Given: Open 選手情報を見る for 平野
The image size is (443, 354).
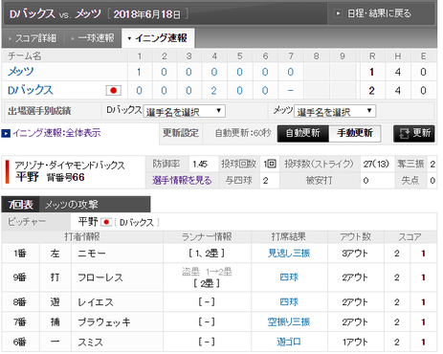Looking at the screenshot, I should (x=182, y=181).
